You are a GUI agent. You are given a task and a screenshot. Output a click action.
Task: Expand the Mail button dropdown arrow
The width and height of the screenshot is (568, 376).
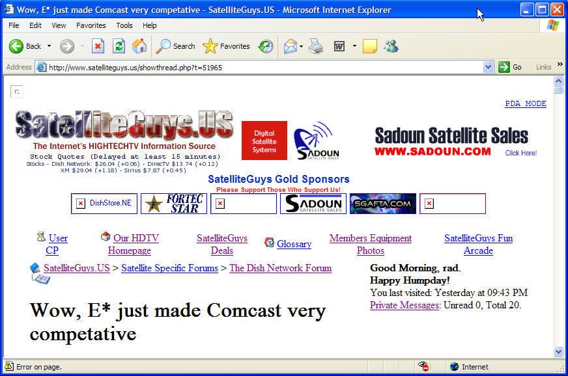(x=302, y=46)
